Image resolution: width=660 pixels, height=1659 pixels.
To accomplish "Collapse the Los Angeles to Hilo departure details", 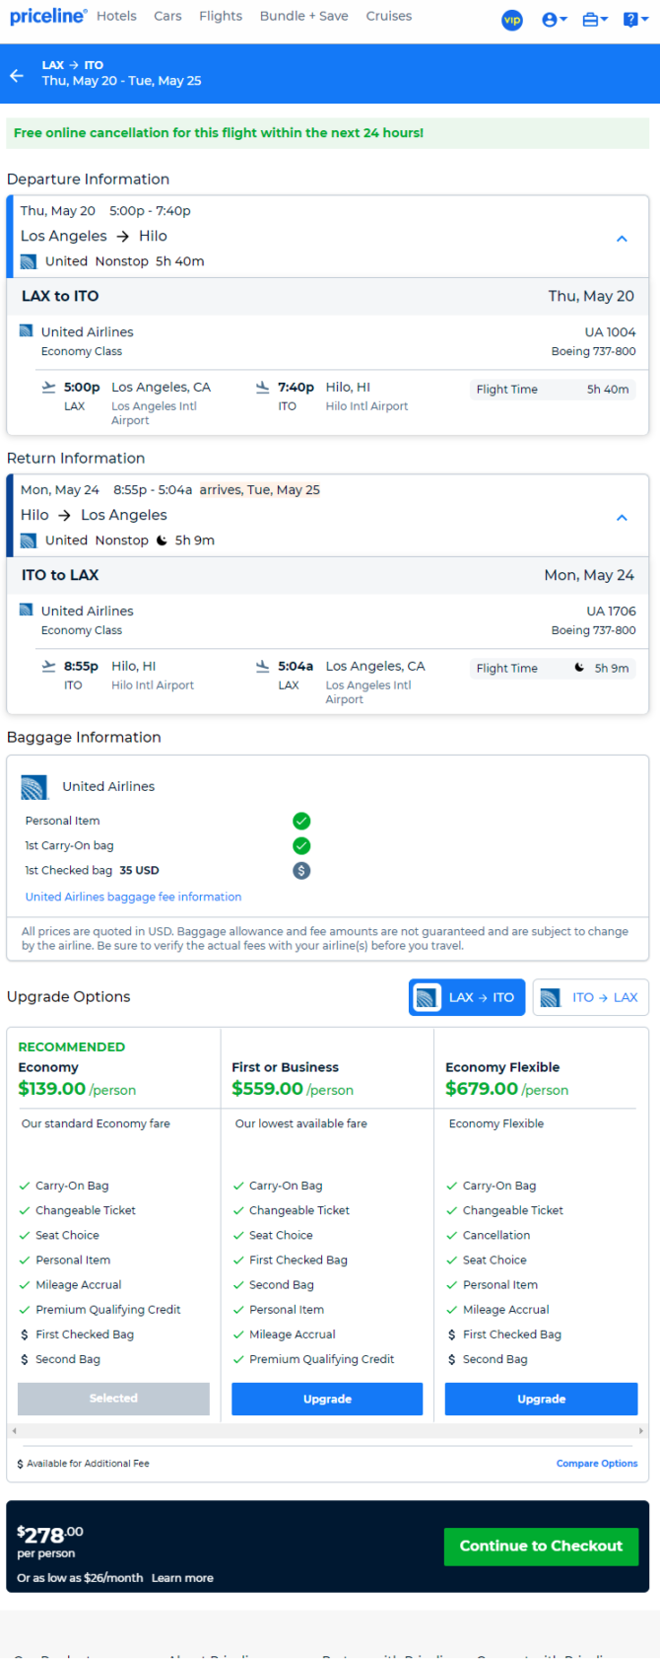I will [622, 239].
